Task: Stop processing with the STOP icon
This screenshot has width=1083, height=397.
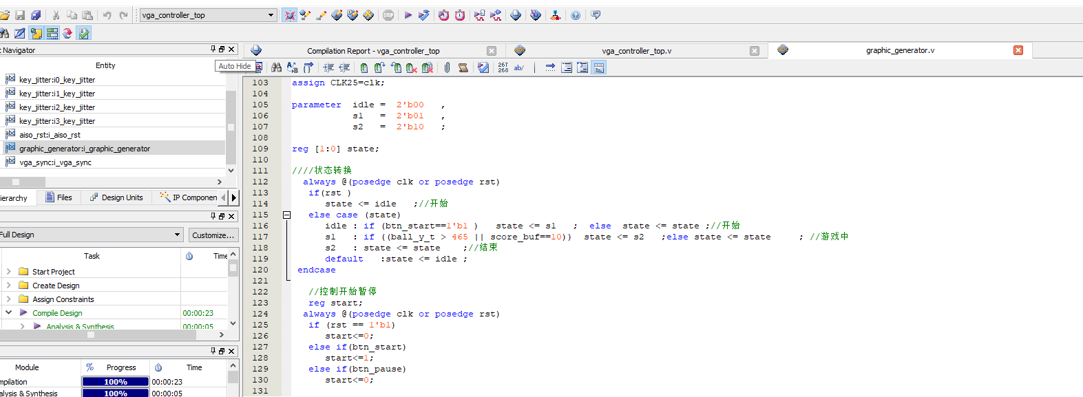Action: [x=388, y=15]
